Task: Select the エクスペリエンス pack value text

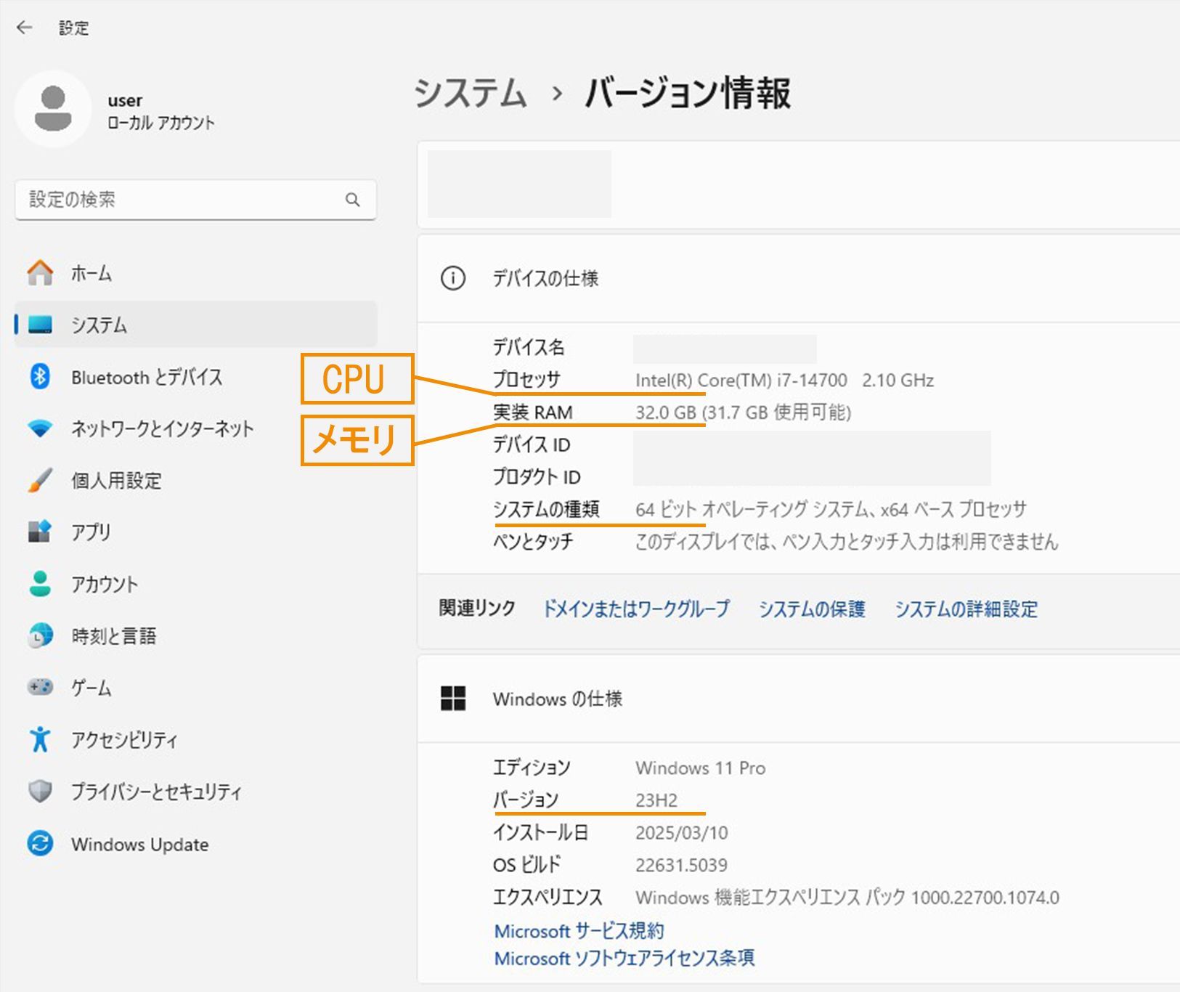Action: click(847, 897)
